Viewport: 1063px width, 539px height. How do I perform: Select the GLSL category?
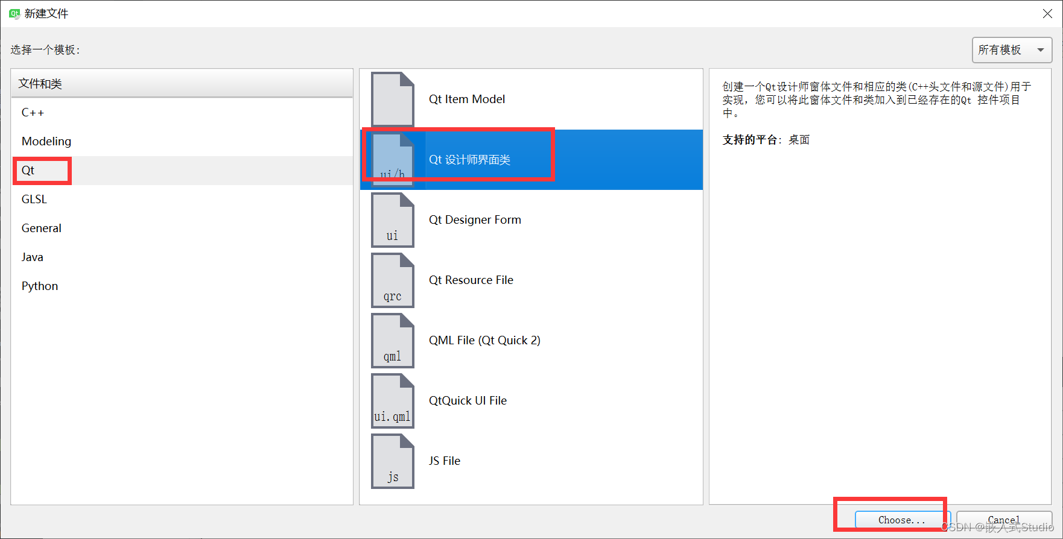click(182, 200)
